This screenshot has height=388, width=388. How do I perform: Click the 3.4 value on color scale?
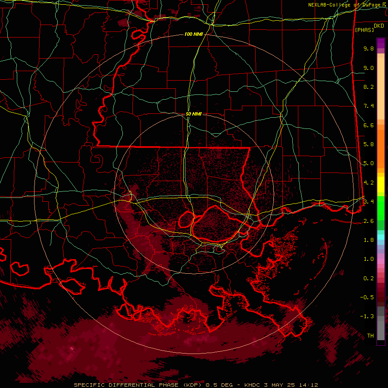(x=369, y=202)
